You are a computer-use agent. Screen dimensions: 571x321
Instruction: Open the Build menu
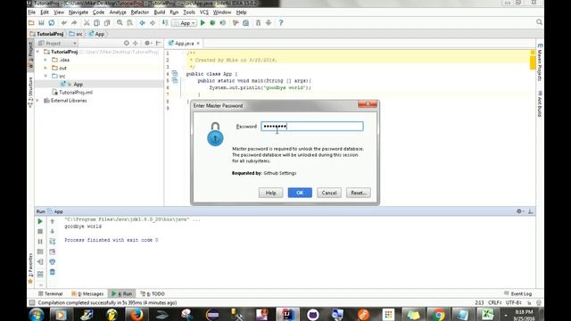coord(160,12)
